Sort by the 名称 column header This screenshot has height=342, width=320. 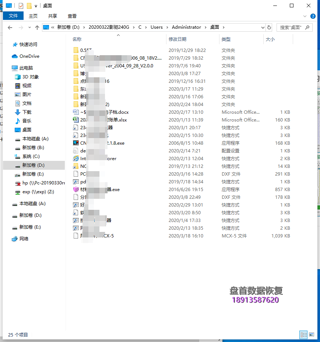[x=77, y=39]
